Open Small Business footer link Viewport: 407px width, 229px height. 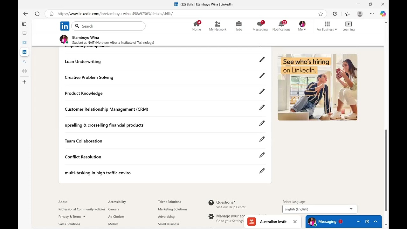pyautogui.click(x=169, y=224)
